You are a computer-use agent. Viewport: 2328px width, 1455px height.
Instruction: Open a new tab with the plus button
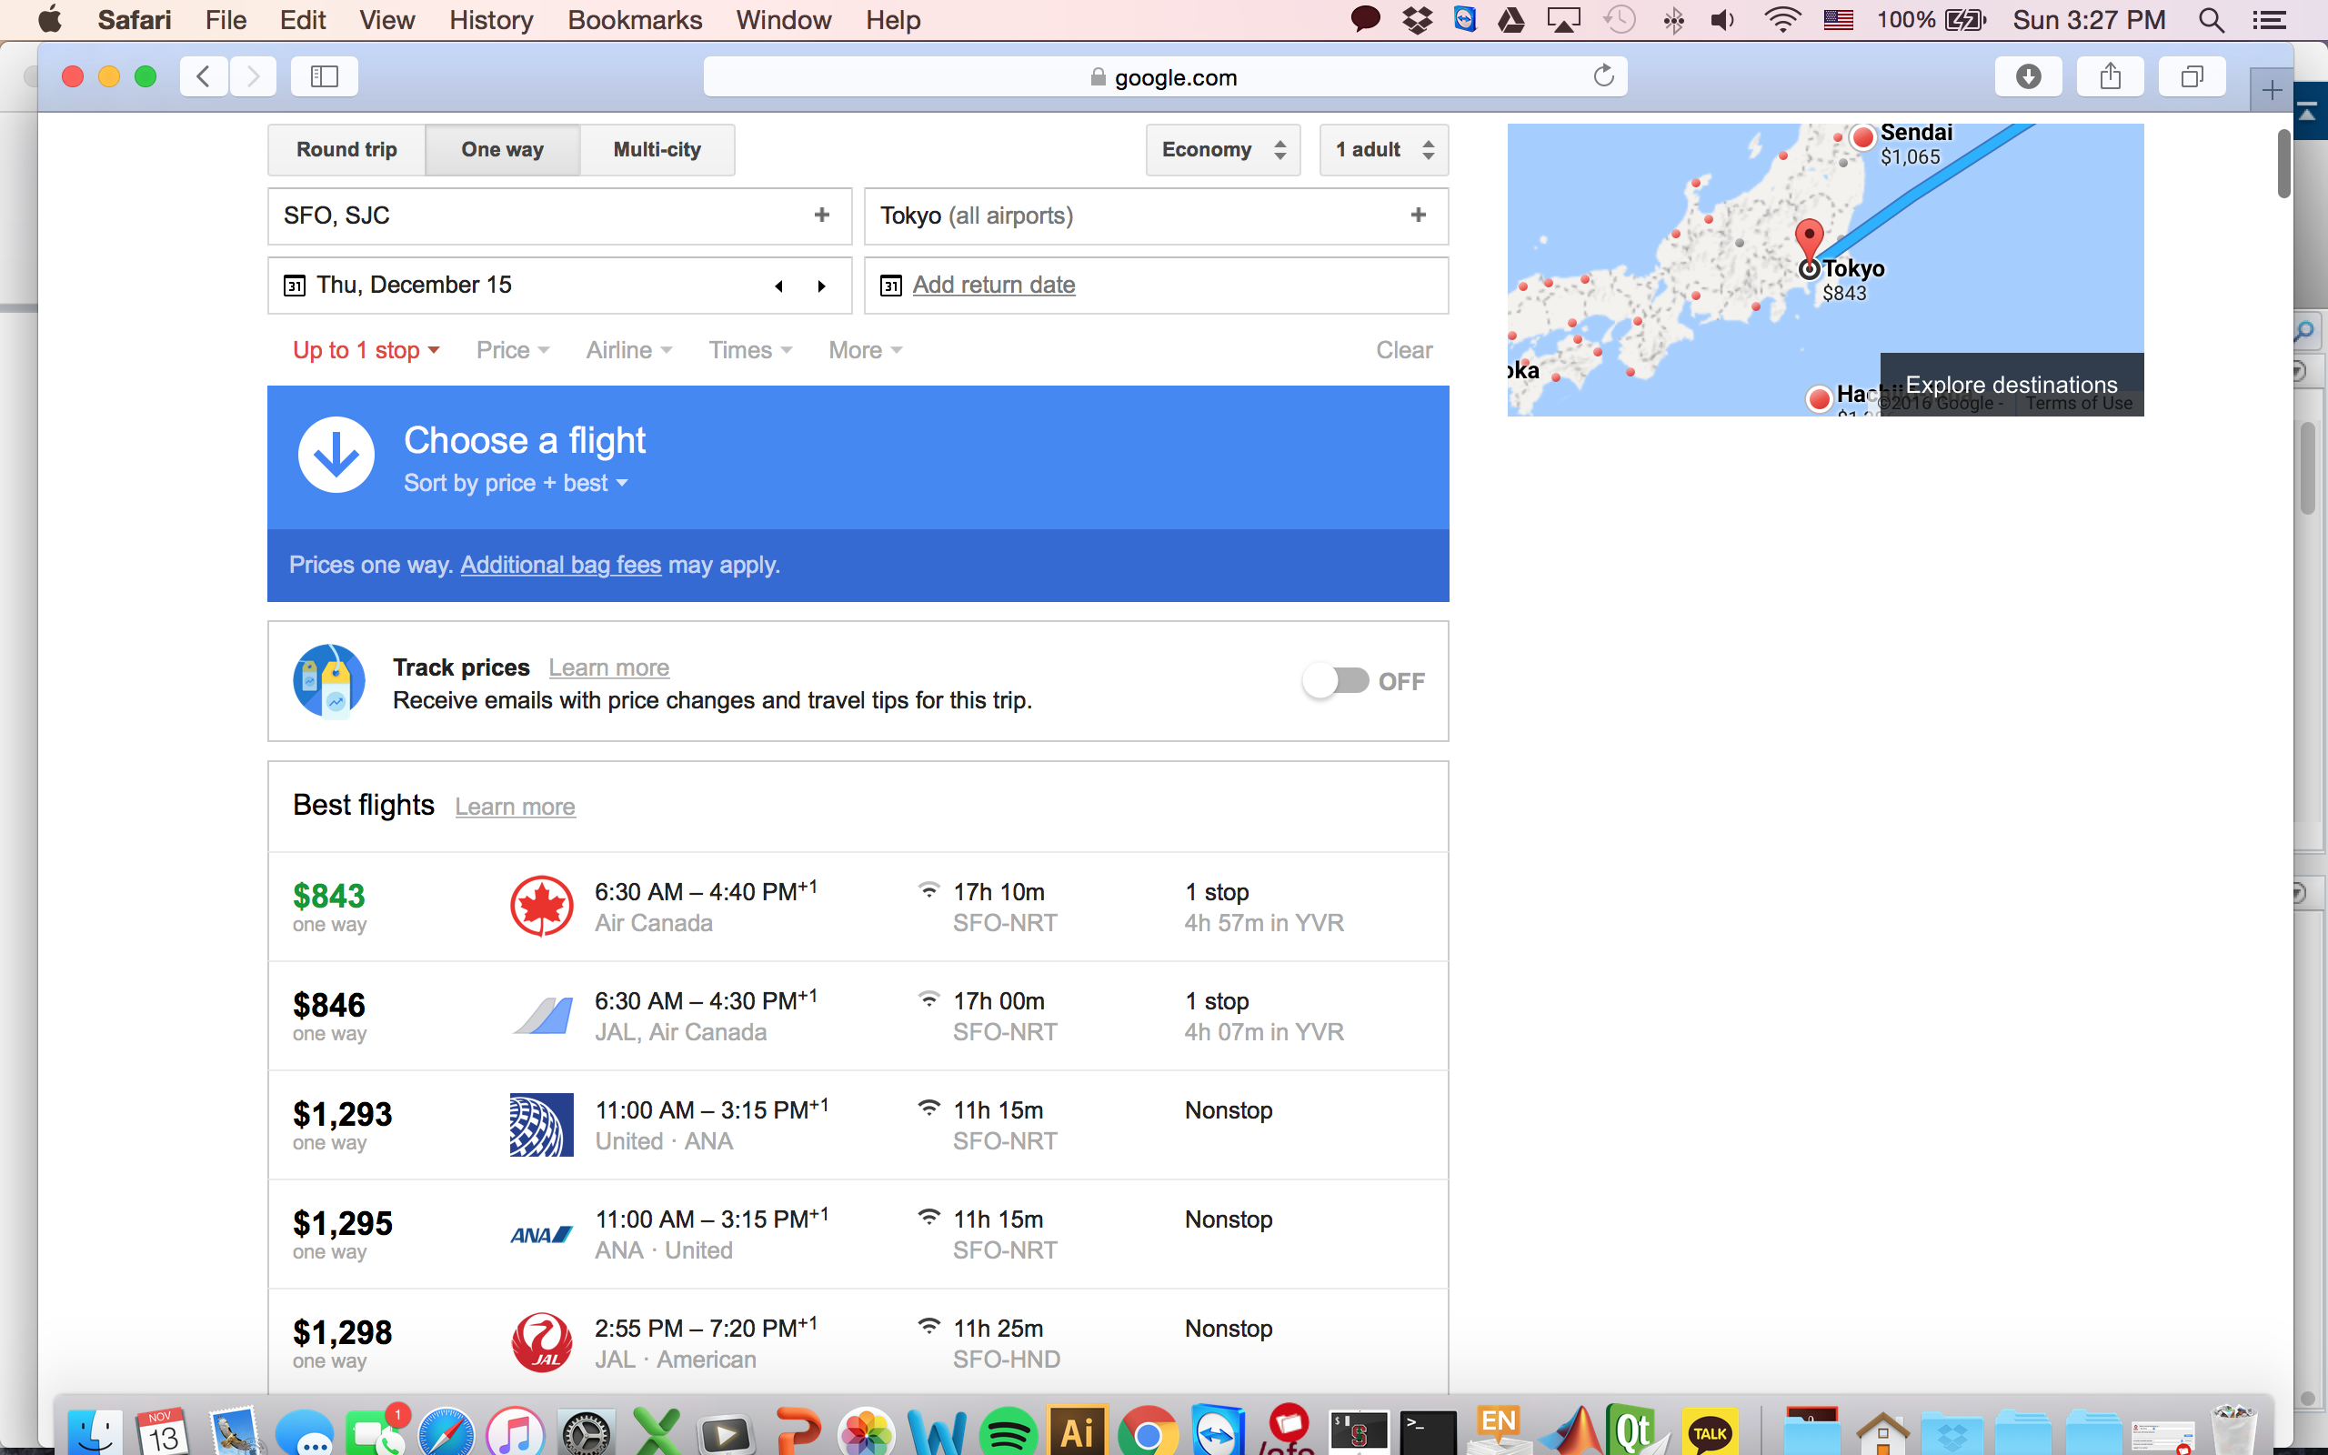(2272, 90)
